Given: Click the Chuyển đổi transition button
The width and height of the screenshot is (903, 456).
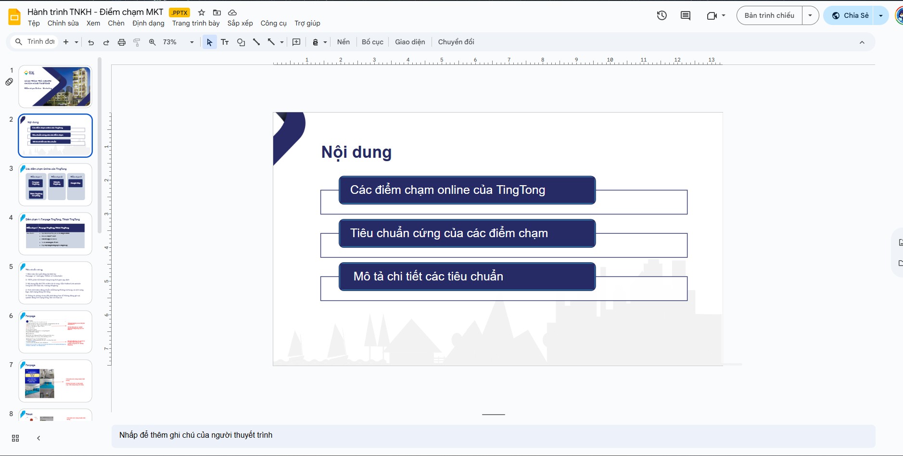Looking at the screenshot, I should click(x=456, y=42).
